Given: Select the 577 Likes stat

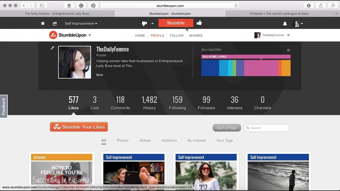Looking at the screenshot, I should [74, 103].
